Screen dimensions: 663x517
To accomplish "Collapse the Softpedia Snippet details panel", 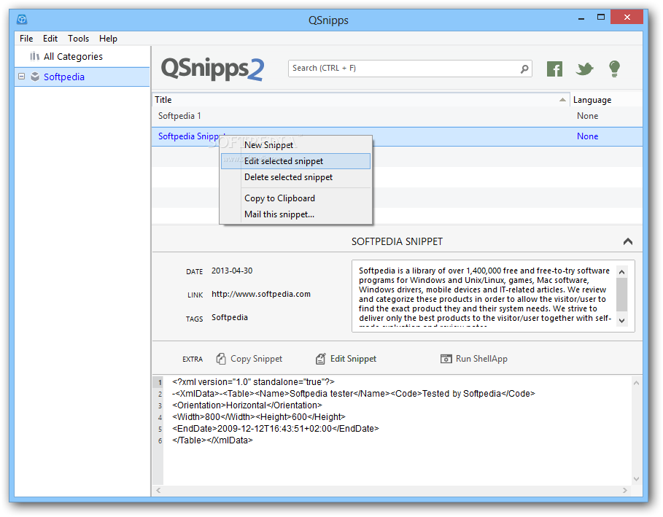I will click(627, 241).
